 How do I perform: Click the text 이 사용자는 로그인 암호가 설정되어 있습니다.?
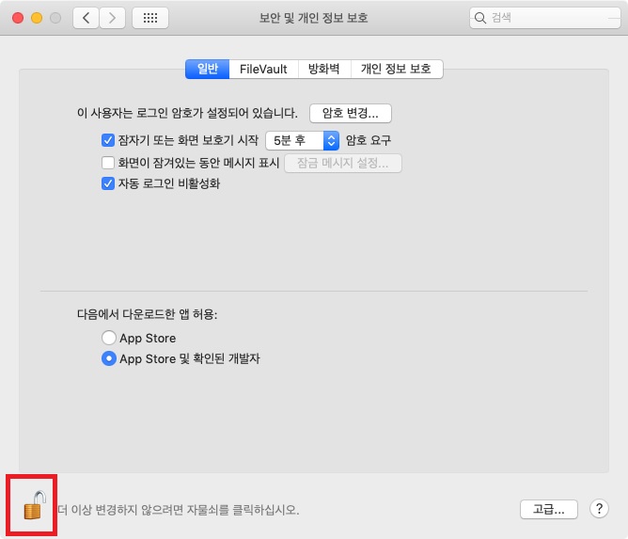point(187,113)
